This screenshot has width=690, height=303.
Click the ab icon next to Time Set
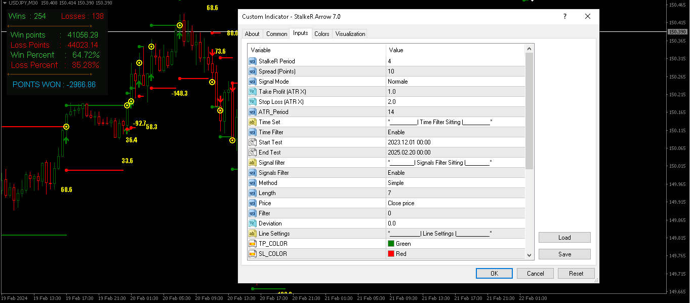click(x=252, y=122)
